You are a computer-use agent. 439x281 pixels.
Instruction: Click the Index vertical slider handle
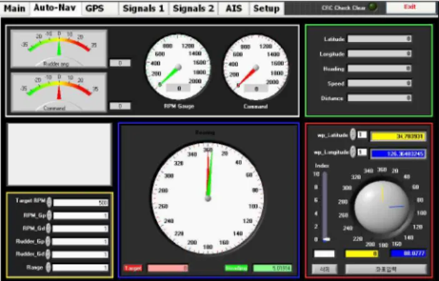tap(326, 240)
